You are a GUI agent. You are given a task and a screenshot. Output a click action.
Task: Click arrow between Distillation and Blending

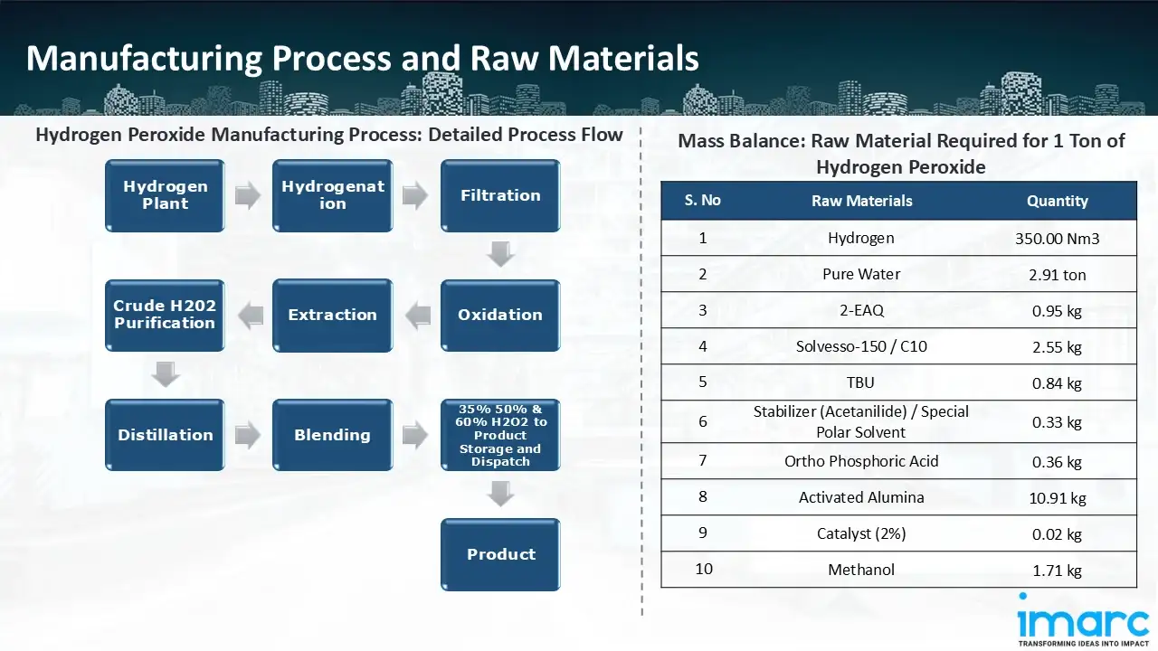click(248, 435)
